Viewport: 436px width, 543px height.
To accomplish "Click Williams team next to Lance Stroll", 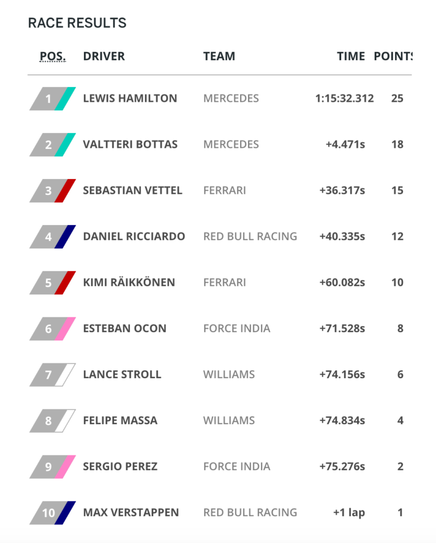I will pyautogui.click(x=229, y=374).
